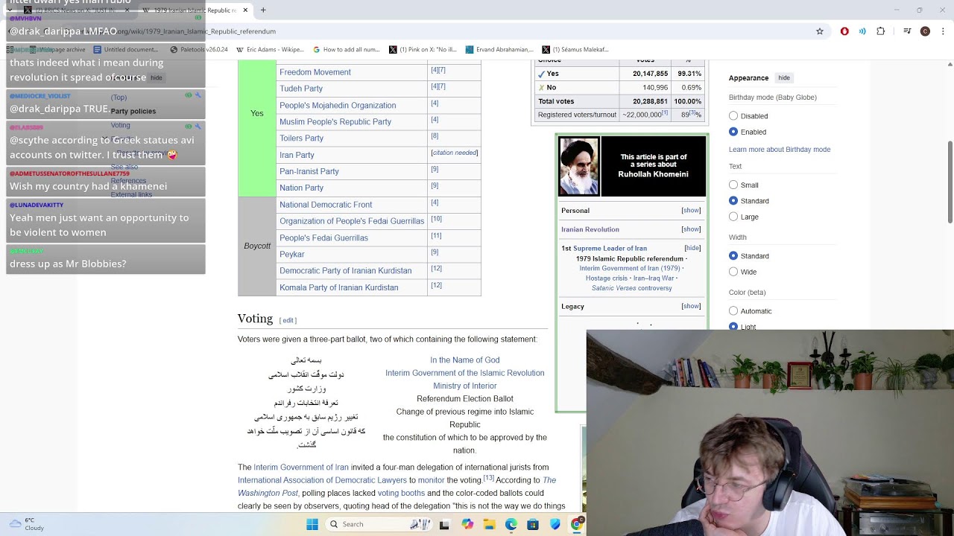Viewport: 954px width, 536px height.
Task: Open International Association of Democratic Lawyers link
Action: [322, 480]
